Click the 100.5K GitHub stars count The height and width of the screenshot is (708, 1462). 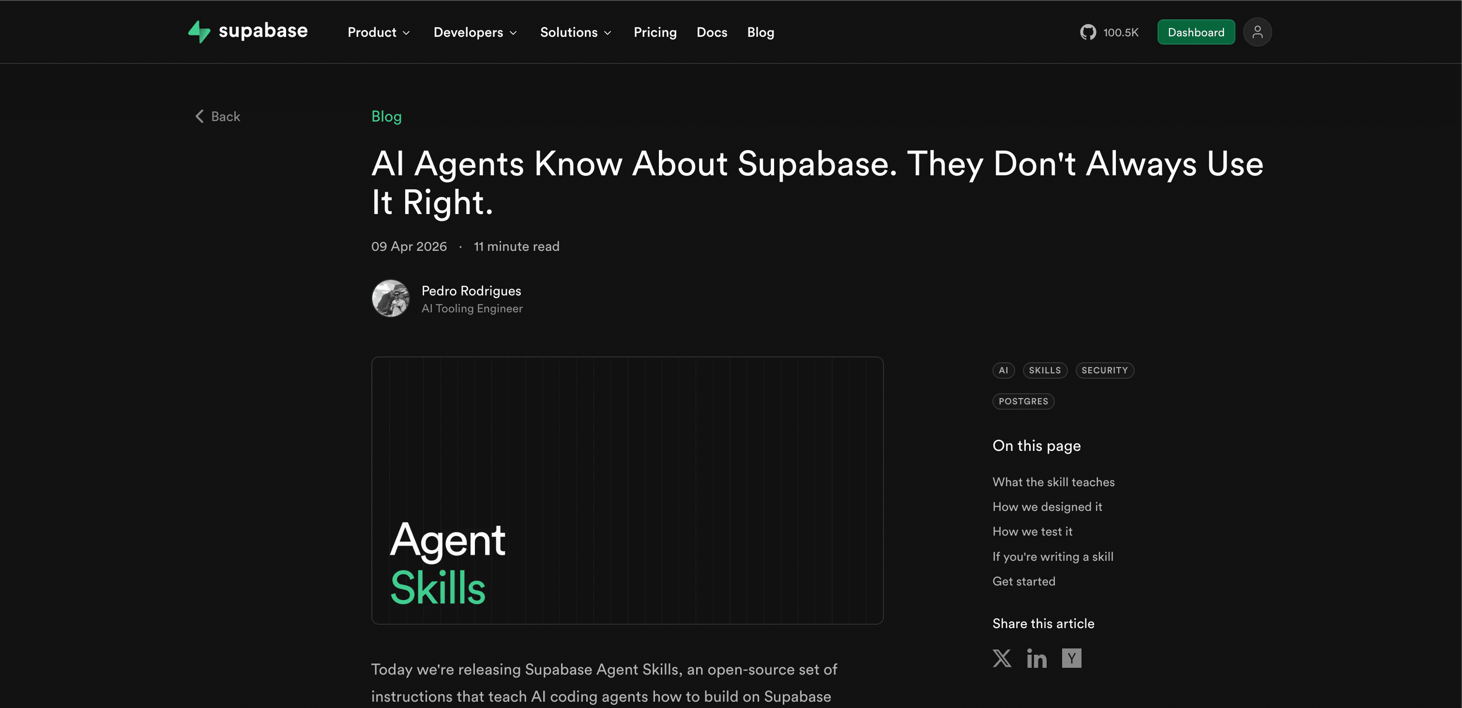click(x=1120, y=32)
